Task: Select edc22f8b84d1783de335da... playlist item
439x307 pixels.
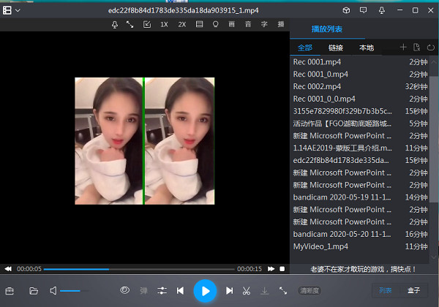Action: tap(360, 161)
